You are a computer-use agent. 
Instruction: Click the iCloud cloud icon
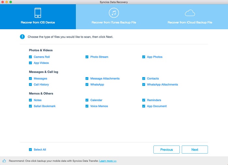pyautogui.click(x=190, y=13)
